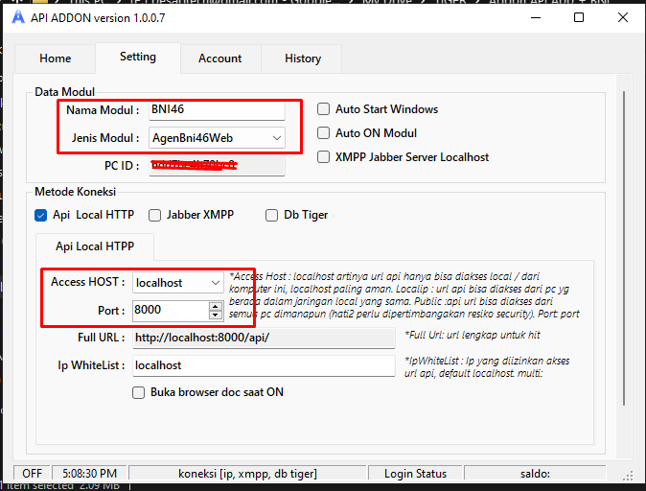Image resolution: width=646 pixels, height=491 pixels.
Task: Open the Home tab
Action: tap(55, 58)
